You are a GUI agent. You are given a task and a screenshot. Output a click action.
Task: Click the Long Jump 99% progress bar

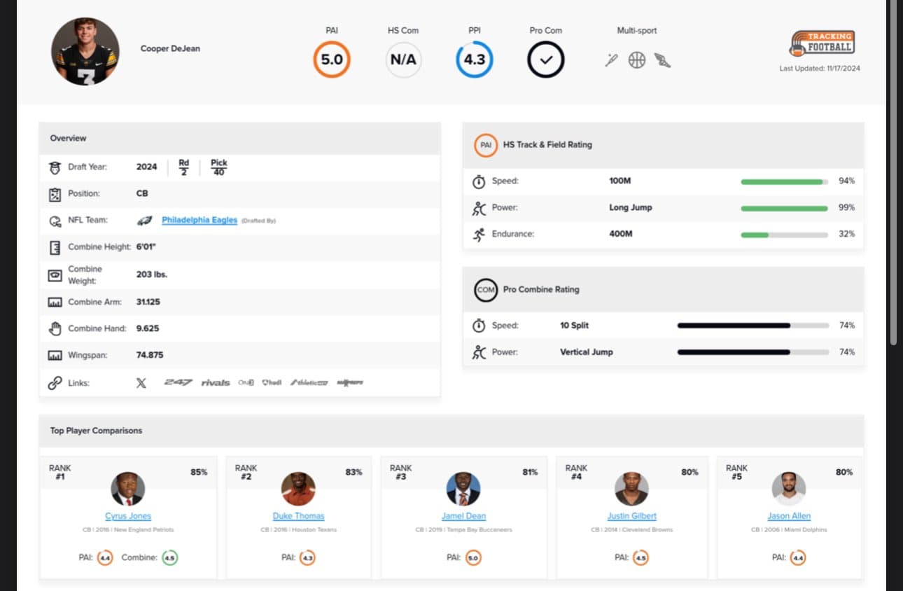click(x=785, y=208)
